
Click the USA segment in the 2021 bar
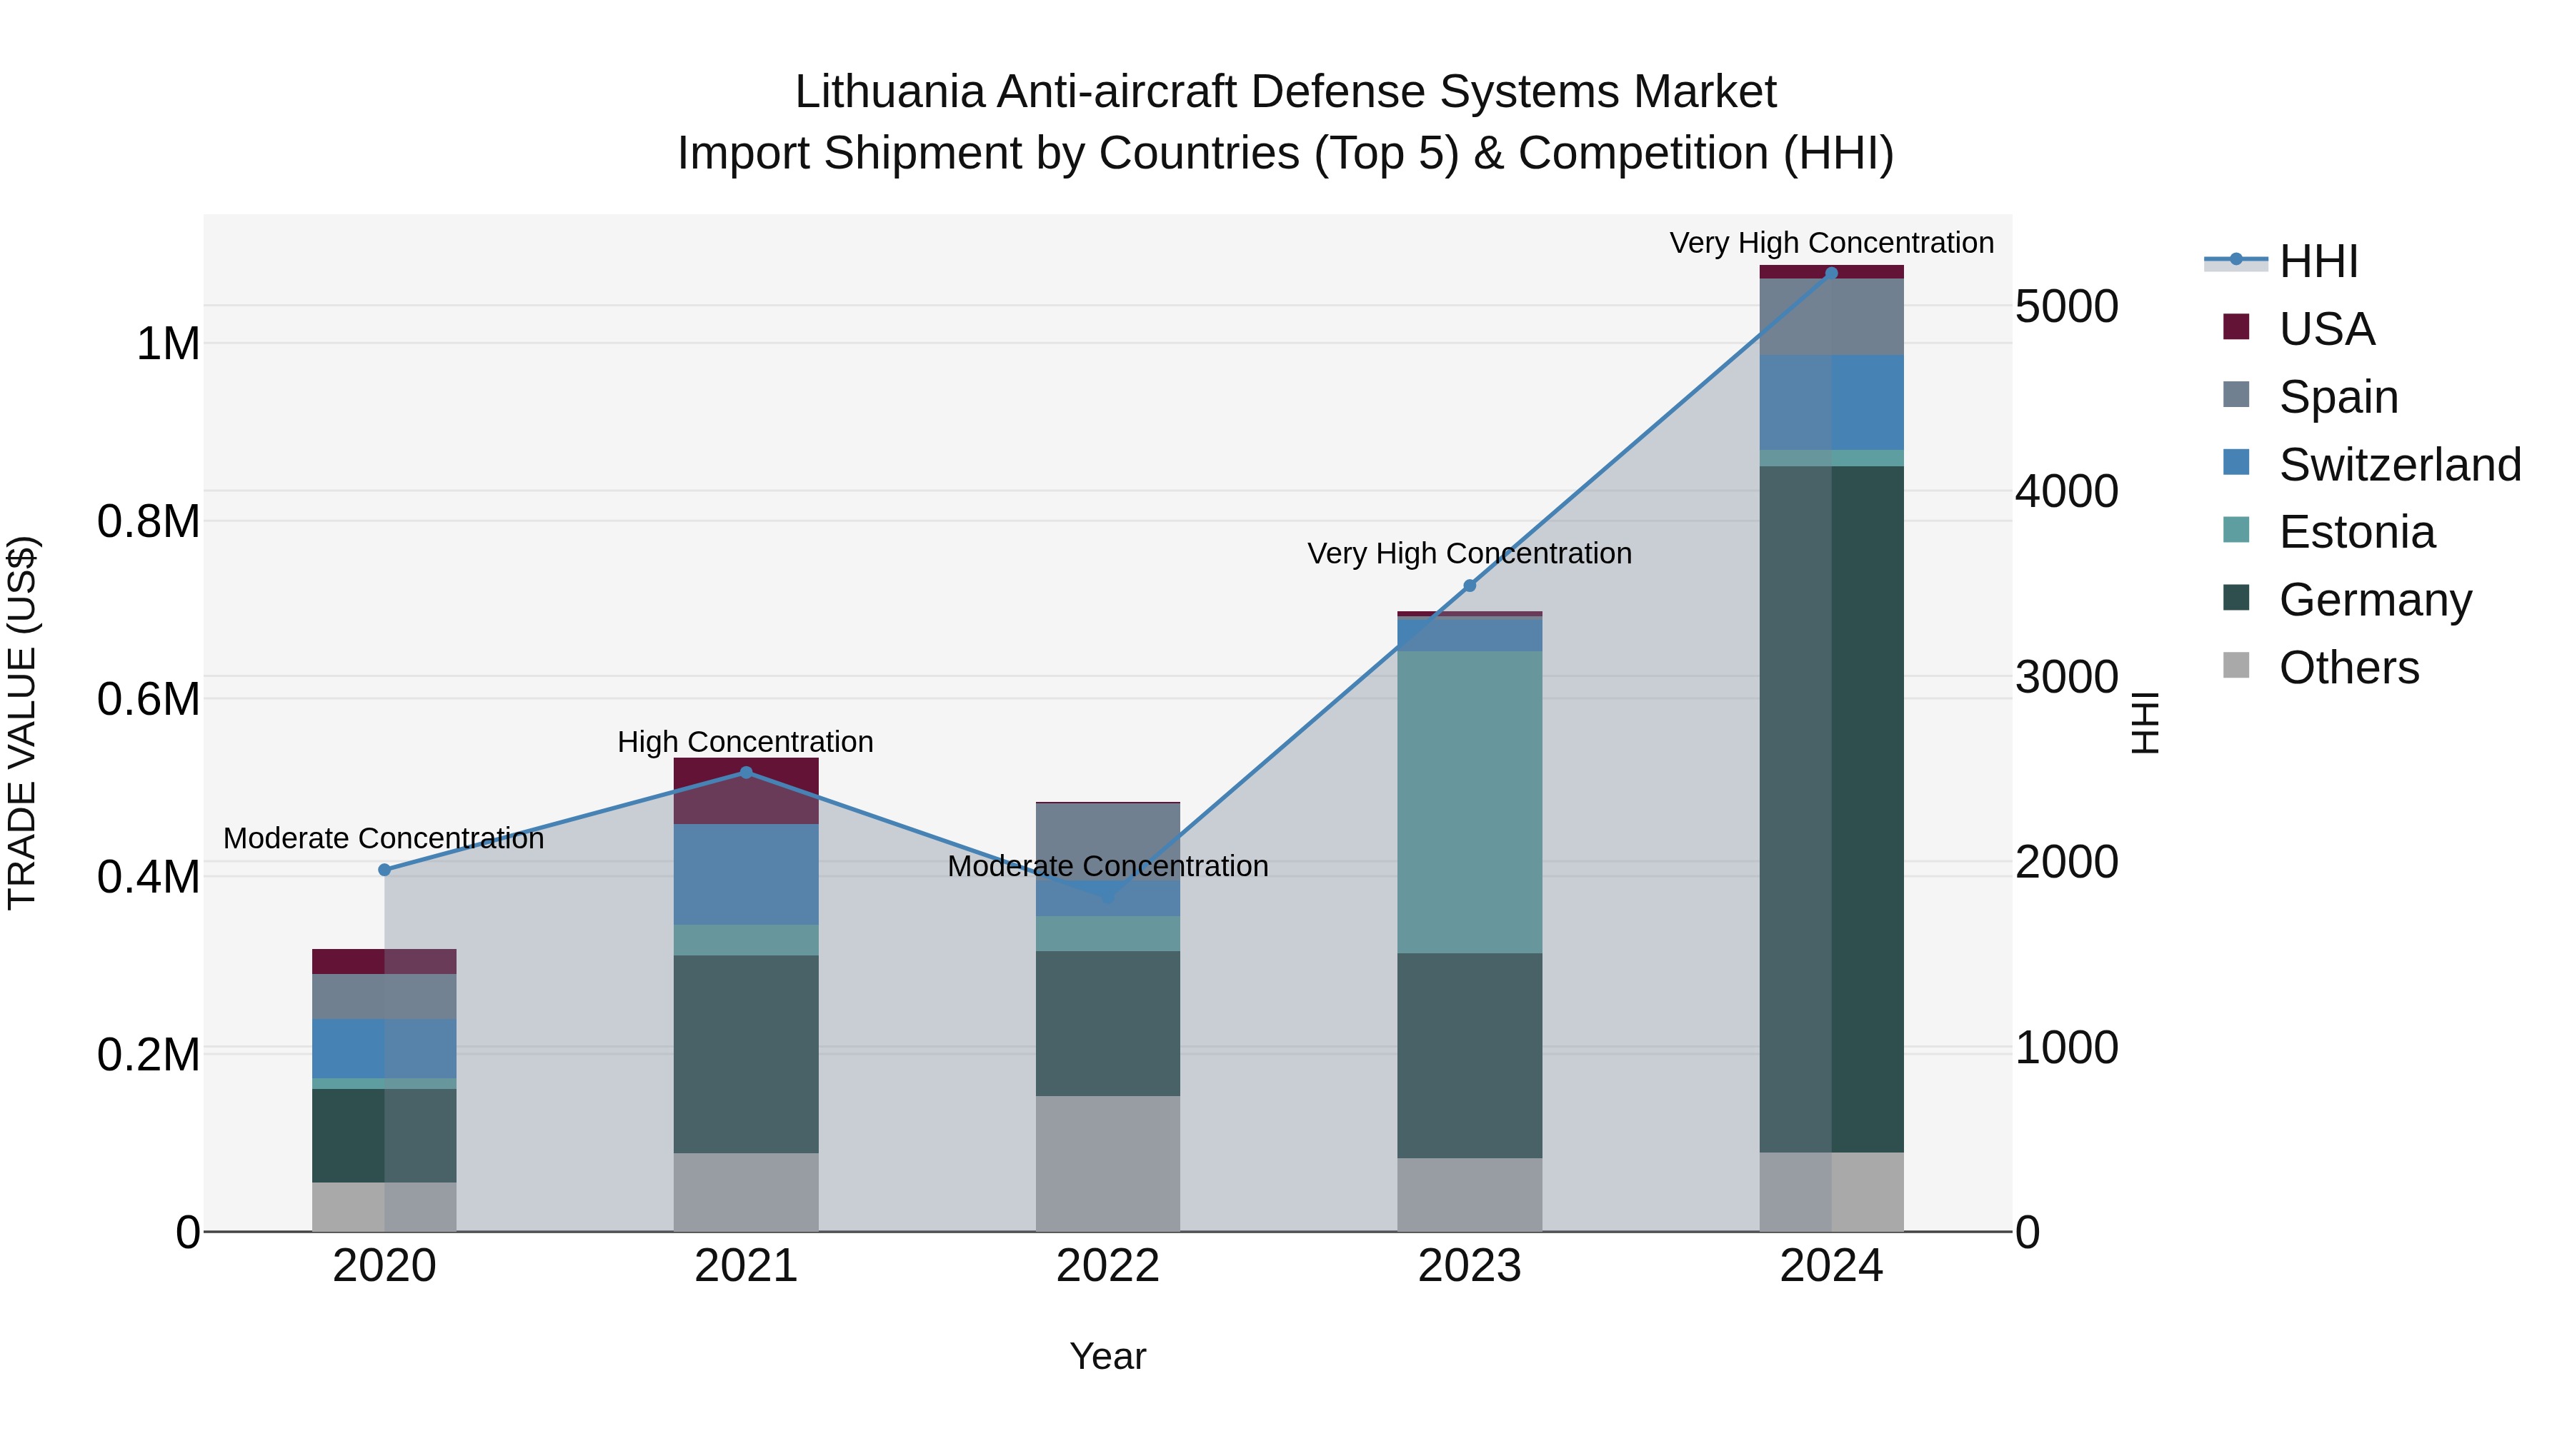746,791
